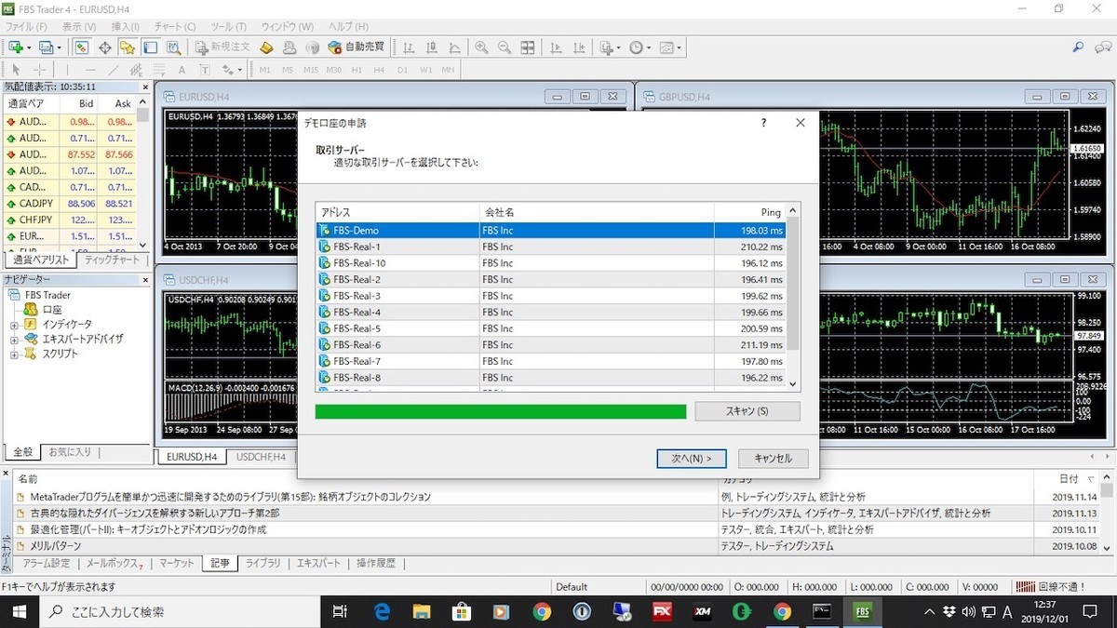1117x628 pixels.
Task: Click the スキャン (S) button
Action: [x=747, y=411]
